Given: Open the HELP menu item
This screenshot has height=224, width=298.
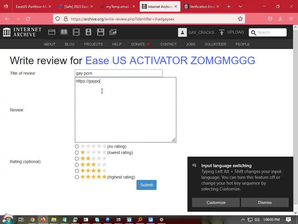Looking at the screenshot, I should coord(117,44).
